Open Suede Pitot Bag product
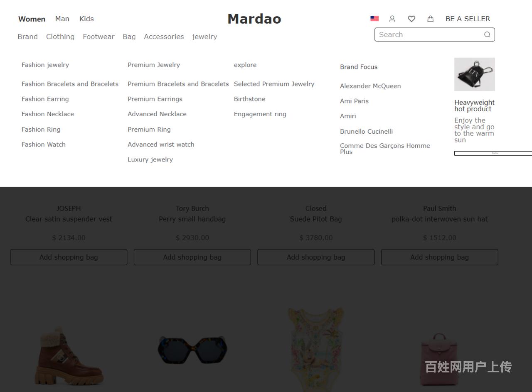 point(316,219)
